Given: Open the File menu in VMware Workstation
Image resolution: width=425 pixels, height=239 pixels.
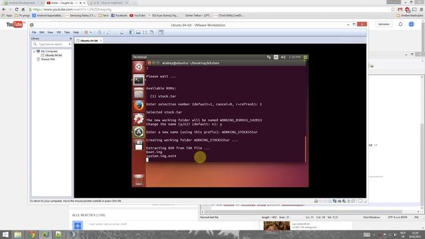Looking at the screenshot, I should tap(34, 33).
